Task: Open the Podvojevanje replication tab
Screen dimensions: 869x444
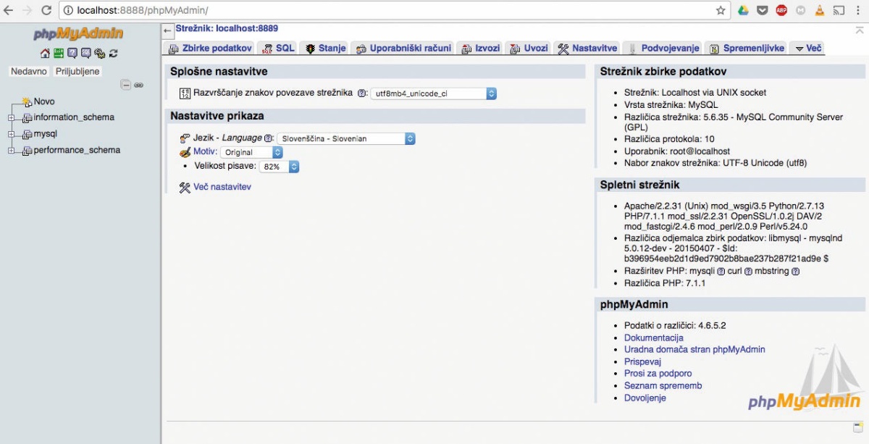Action: pyautogui.click(x=663, y=49)
